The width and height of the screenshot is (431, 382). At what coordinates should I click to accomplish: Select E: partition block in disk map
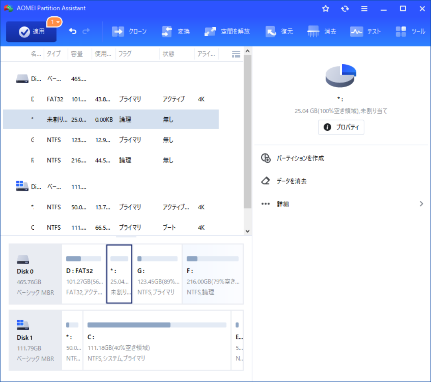pos(238,340)
